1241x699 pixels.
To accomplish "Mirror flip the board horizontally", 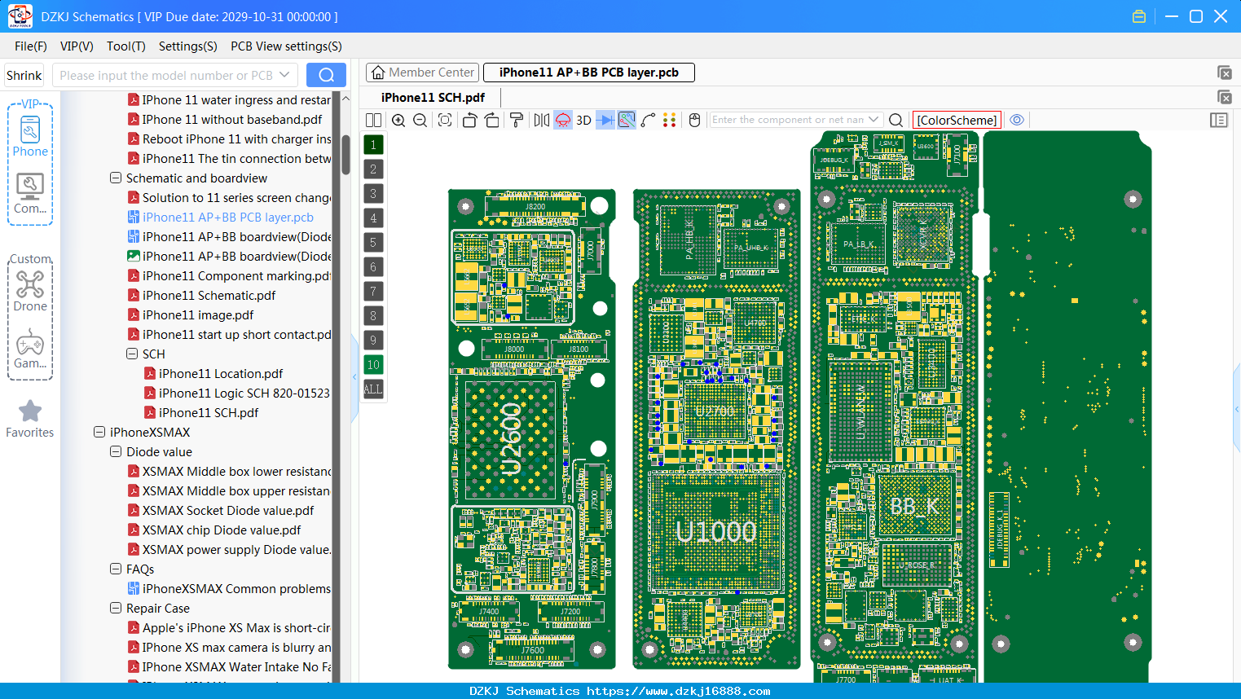I will [541, 120].
